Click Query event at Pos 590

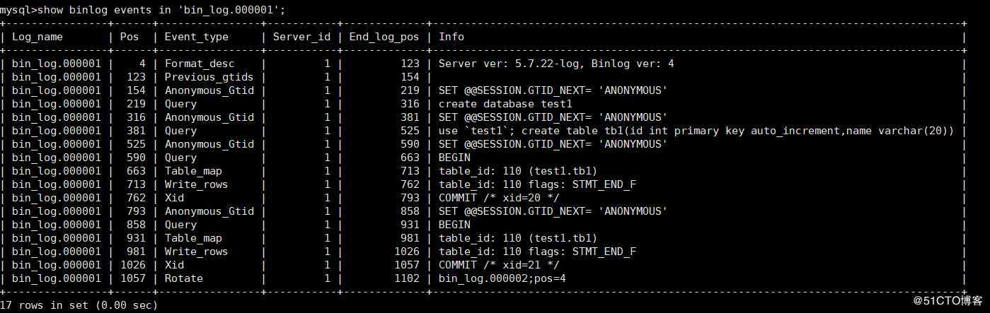point(180,158)
